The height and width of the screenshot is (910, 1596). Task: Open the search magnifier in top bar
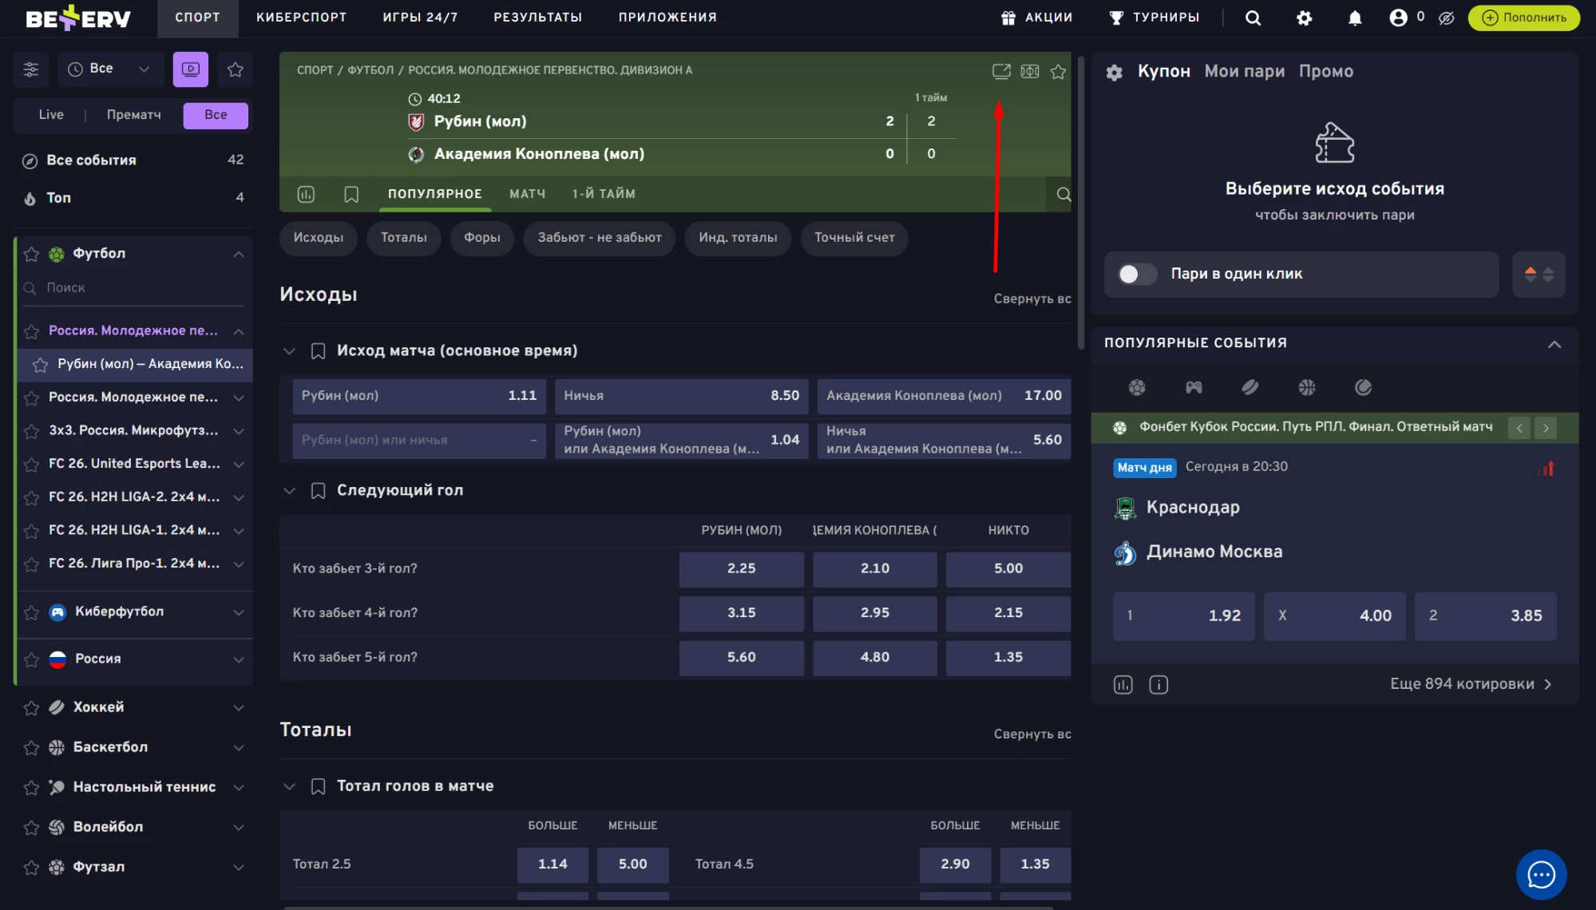1253,18
